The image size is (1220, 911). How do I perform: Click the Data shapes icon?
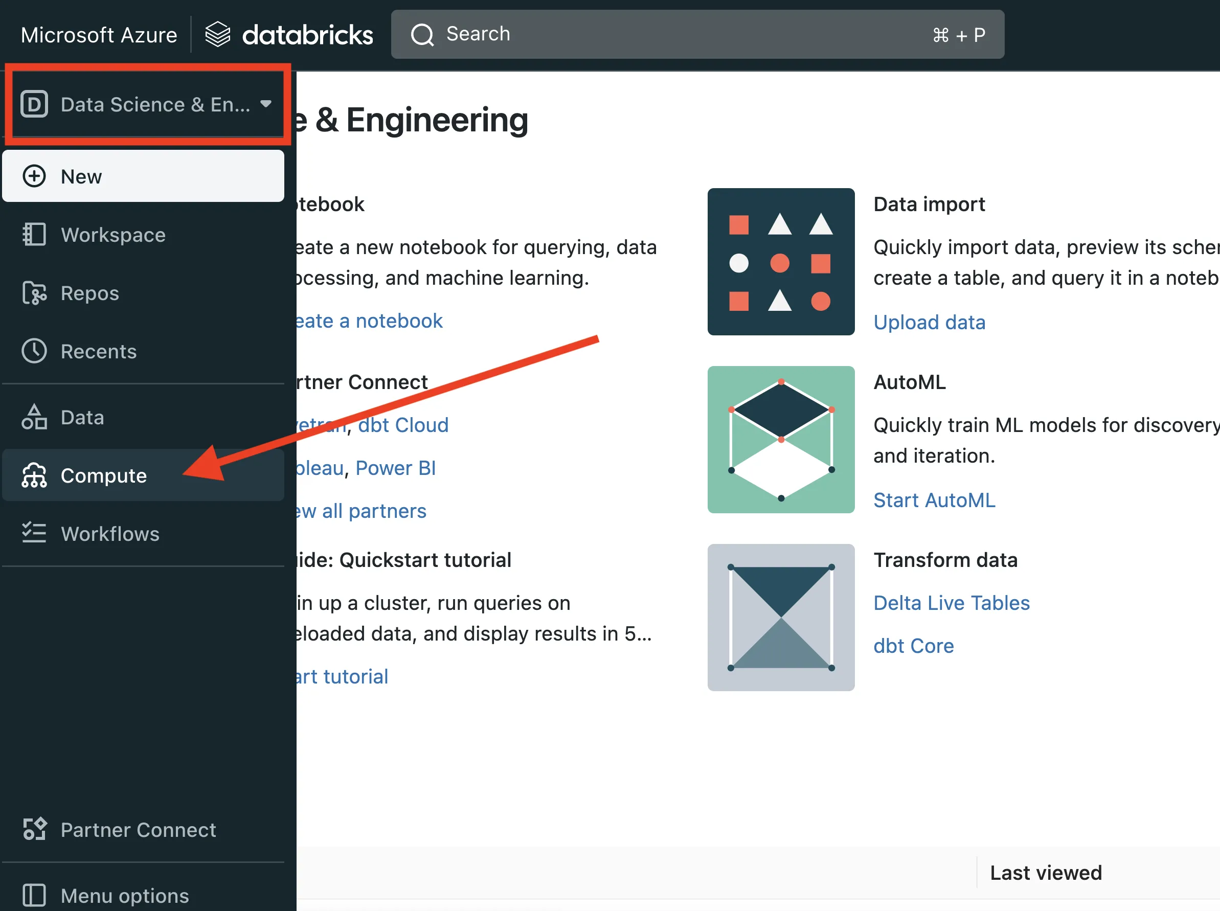coord(34,418)
